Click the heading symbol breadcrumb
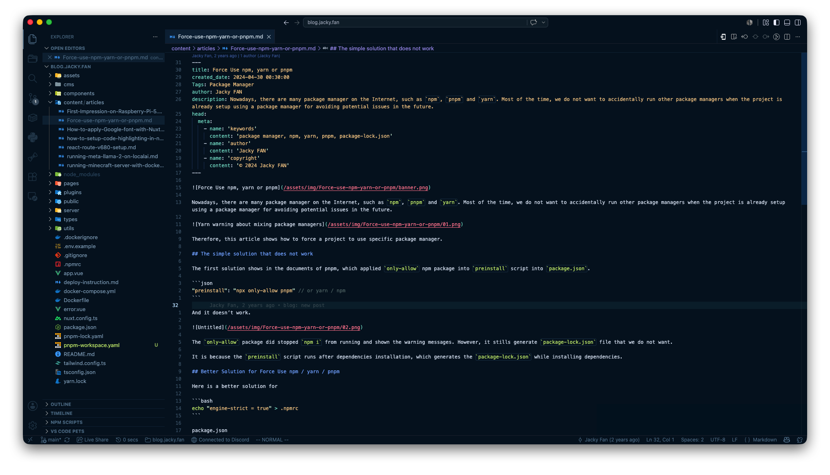Viewport: 830px width, 475px height. [x=378, y=48]
